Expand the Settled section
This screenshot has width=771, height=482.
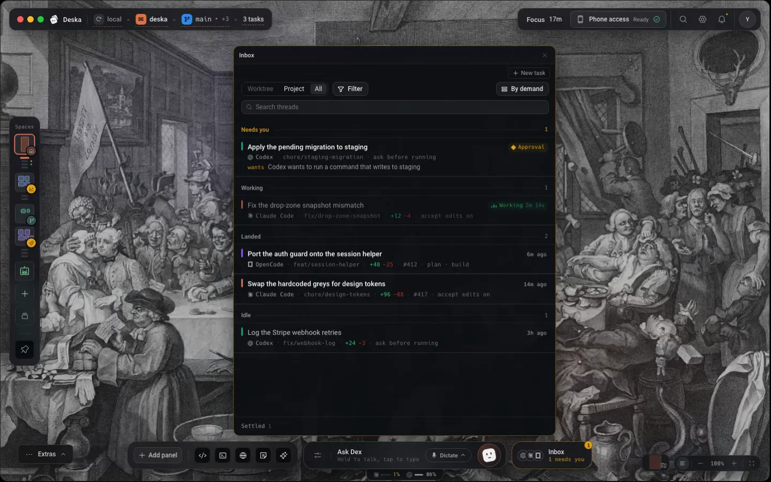tap(256, 426)
